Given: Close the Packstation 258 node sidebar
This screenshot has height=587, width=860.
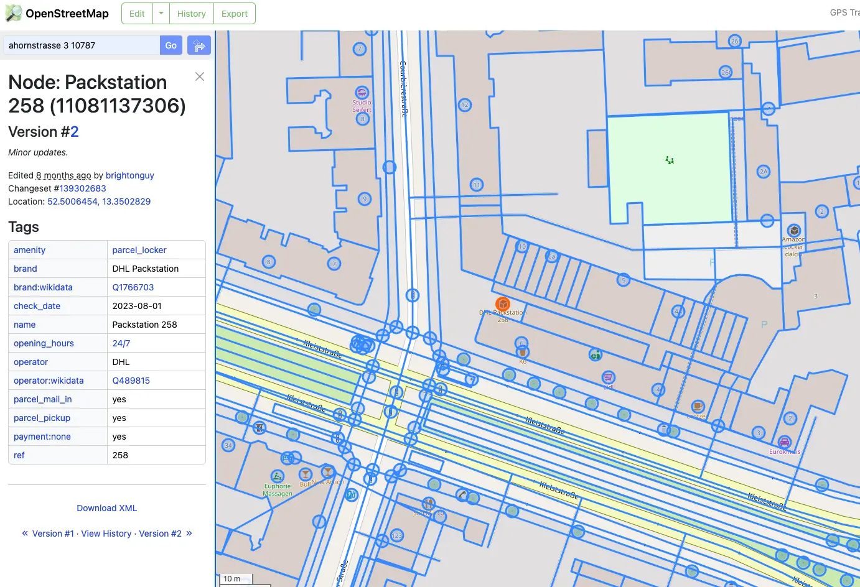Looking at the screenshot, I should (x=200, y=76).
